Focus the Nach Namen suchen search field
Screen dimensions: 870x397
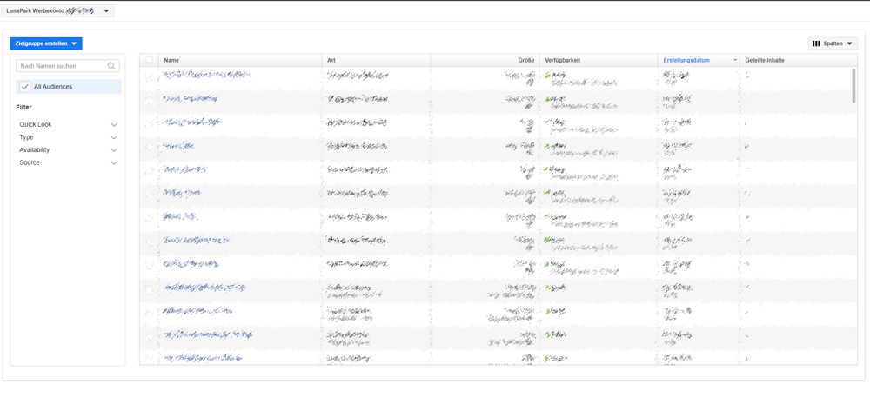coord(68,66)
